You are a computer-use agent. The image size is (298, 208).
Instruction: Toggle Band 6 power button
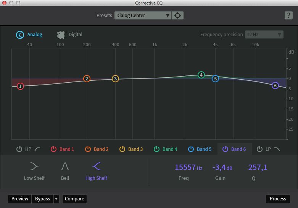coord(225,149)
